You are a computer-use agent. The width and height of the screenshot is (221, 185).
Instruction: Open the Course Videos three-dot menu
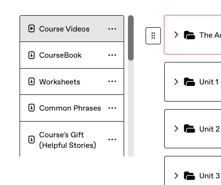(x=112, y=29)
